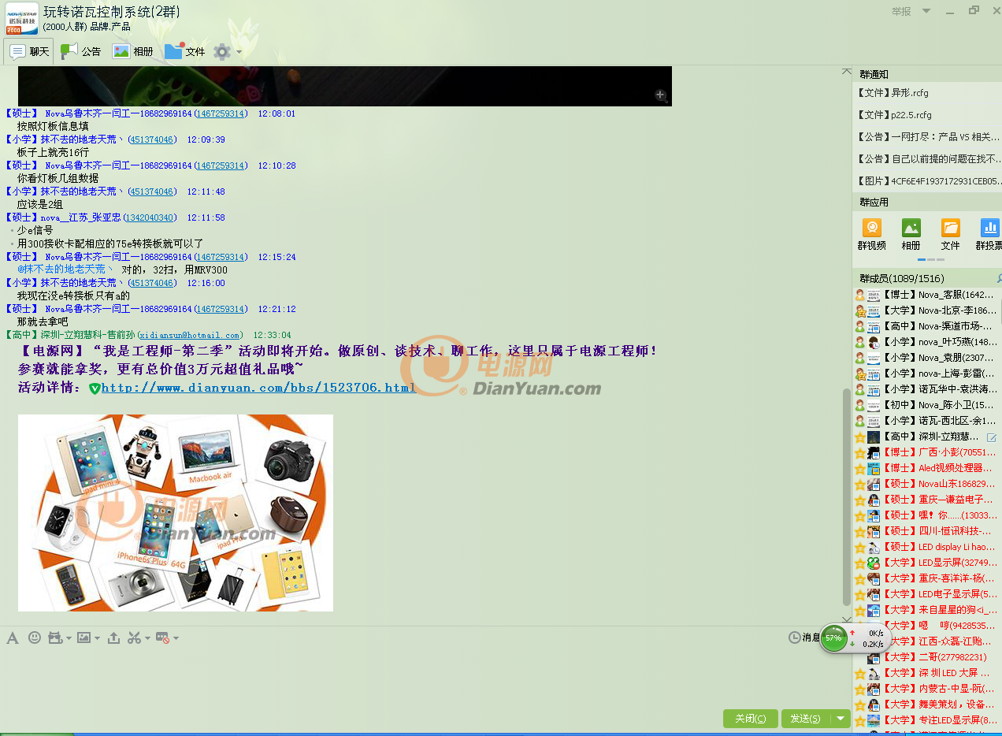Open notice 【公告】一网打尽：产品 VS 相关
The image size is (1002, 736).
pos(927,136)
